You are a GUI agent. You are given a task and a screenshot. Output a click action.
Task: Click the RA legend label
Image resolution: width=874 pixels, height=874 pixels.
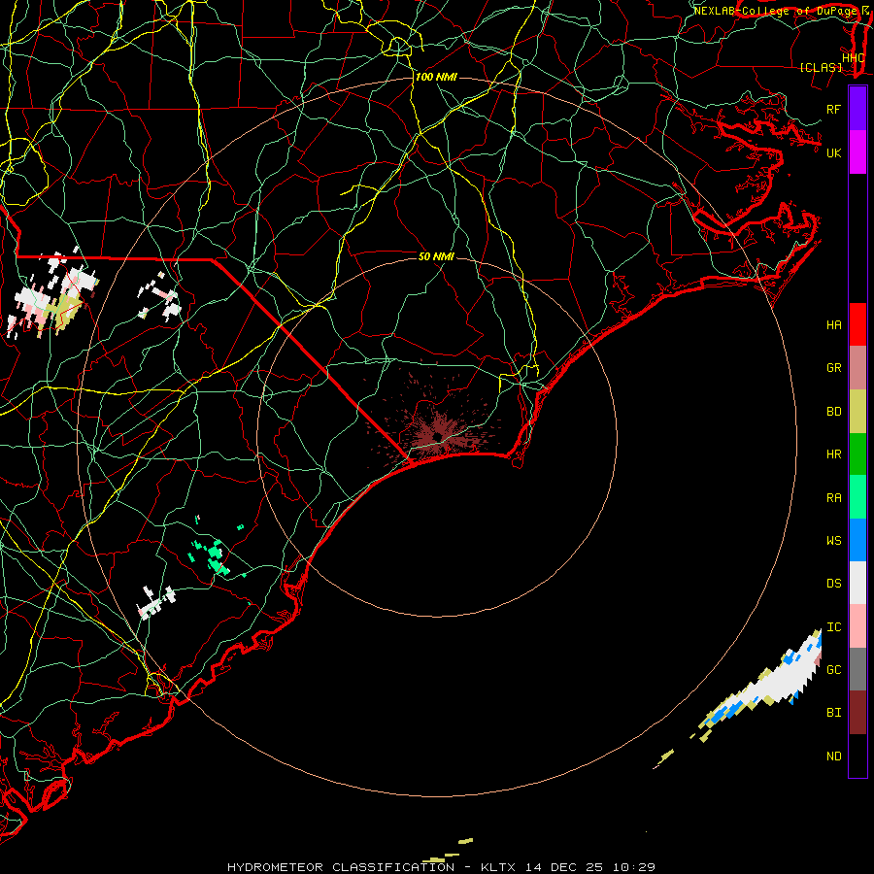833,498
